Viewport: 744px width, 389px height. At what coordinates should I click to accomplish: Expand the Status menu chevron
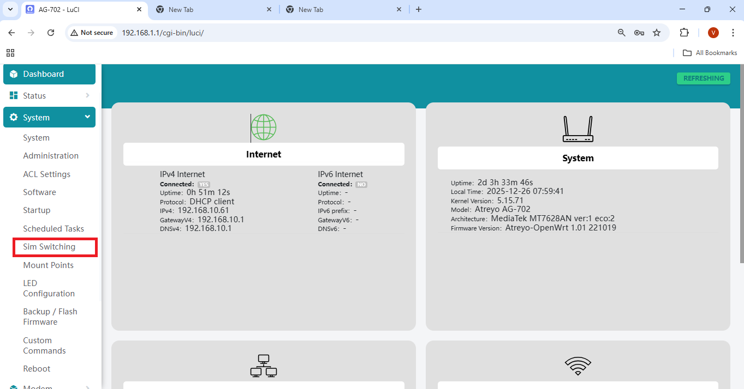[87, 95]
